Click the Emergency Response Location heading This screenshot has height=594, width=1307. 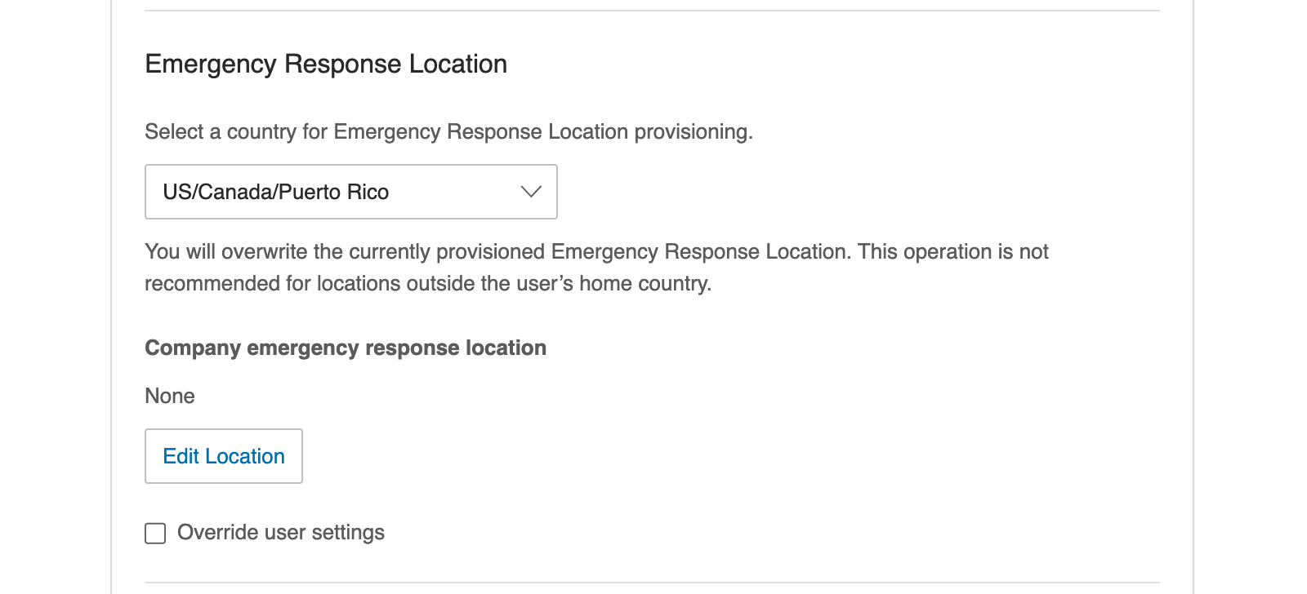click(x=326, y=64)
